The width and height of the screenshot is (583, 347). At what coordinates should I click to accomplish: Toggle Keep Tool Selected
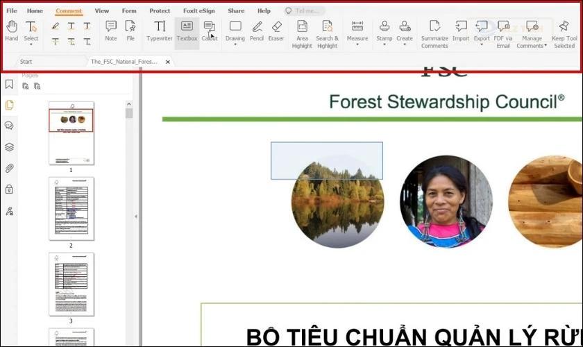coord(564,34)
